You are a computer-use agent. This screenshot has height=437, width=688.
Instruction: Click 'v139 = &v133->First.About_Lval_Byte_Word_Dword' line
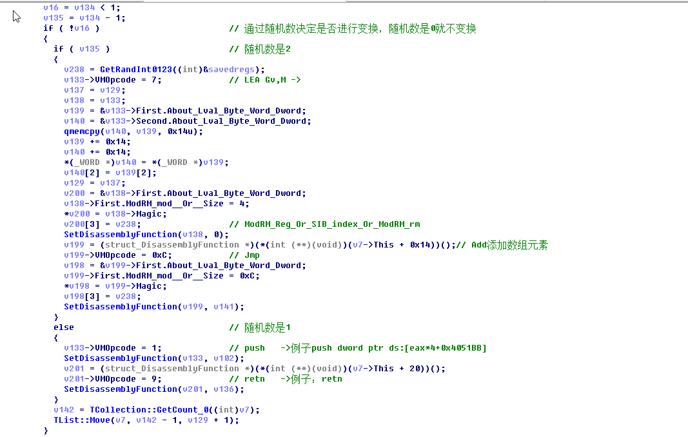coord(184,111)
